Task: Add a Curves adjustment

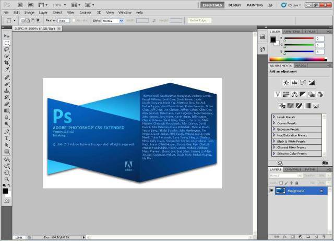Action: [303, 83]
